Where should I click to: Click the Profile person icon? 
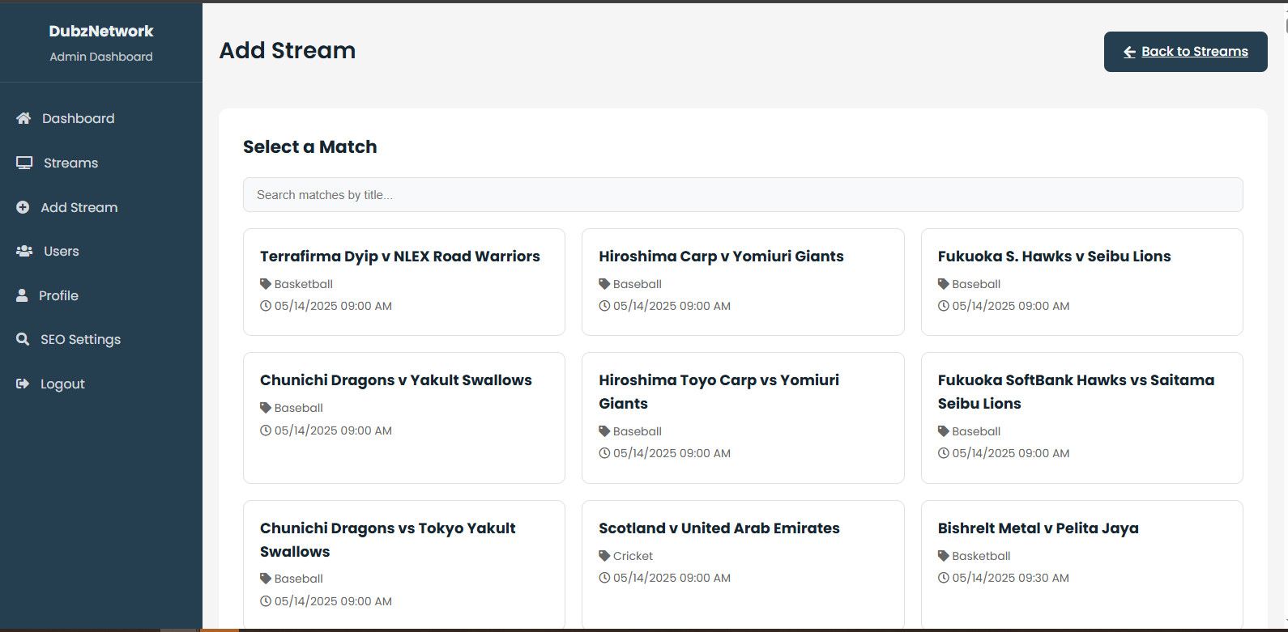(x=22, y=295)
